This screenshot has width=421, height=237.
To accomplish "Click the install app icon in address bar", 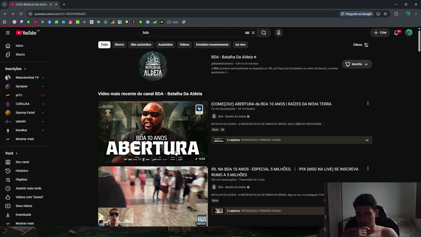I will click(378, 14).
